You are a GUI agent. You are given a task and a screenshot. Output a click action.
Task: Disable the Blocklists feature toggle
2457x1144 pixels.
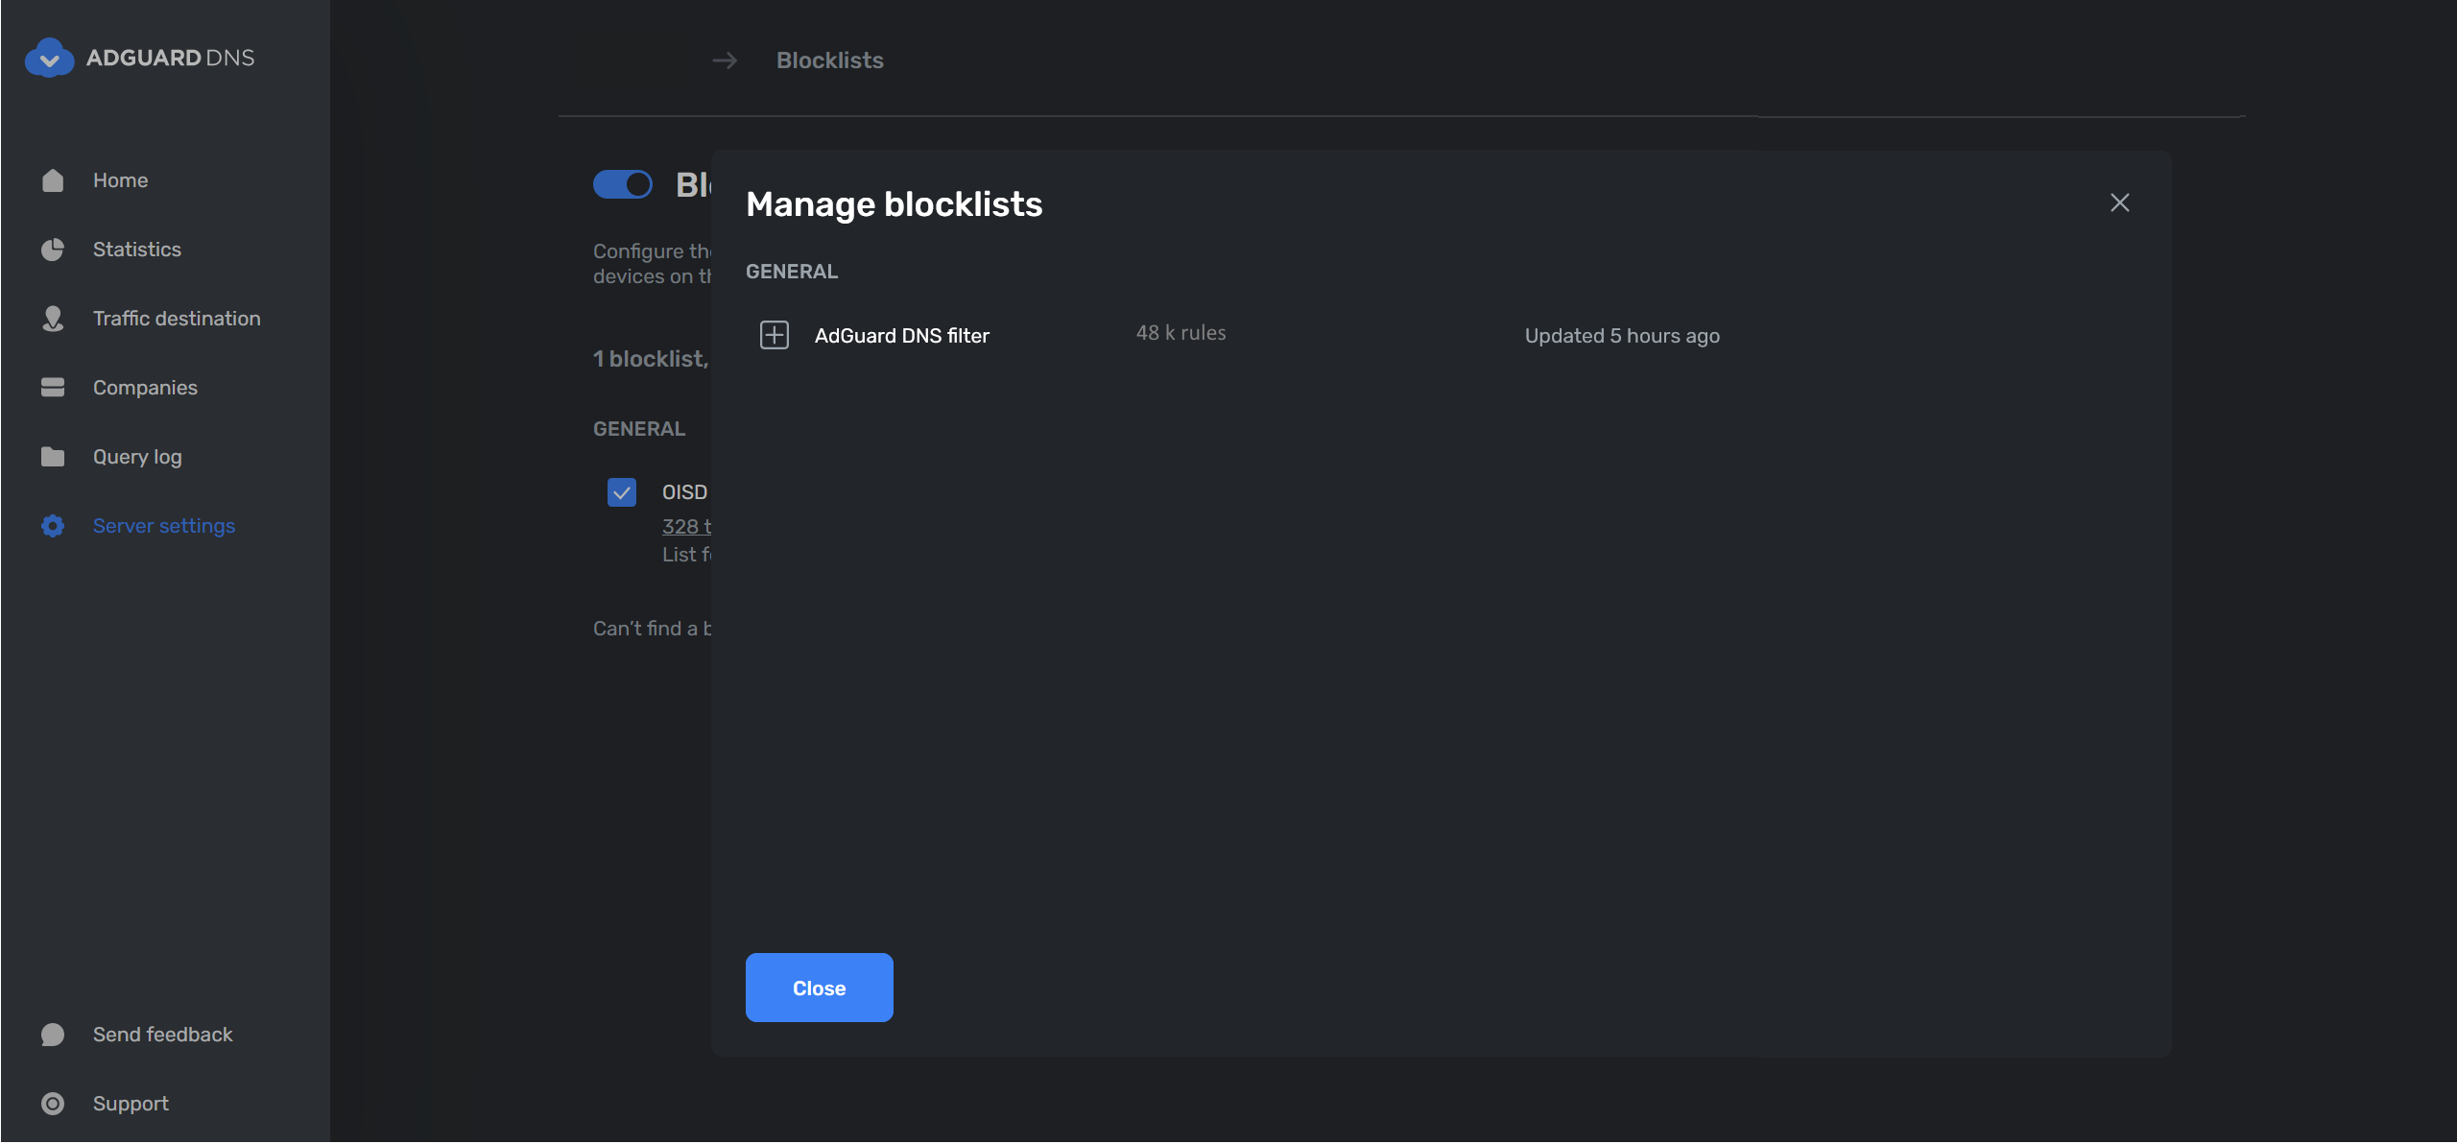[624, 184]
